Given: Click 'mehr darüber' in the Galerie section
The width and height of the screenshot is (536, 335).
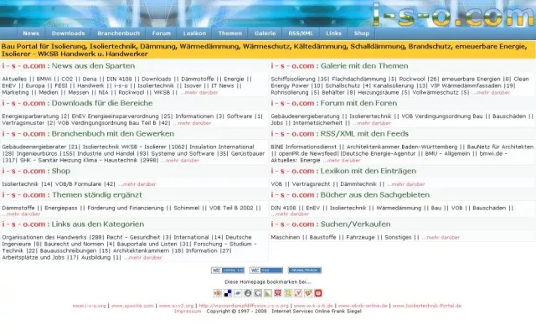Looking at the screenshot, I should point(492,93).
